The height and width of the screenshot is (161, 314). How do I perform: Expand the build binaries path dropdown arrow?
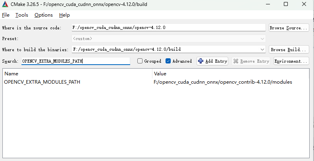pos(262,50)
